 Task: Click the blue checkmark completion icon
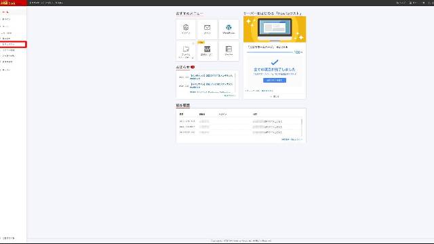click(275, 62)
